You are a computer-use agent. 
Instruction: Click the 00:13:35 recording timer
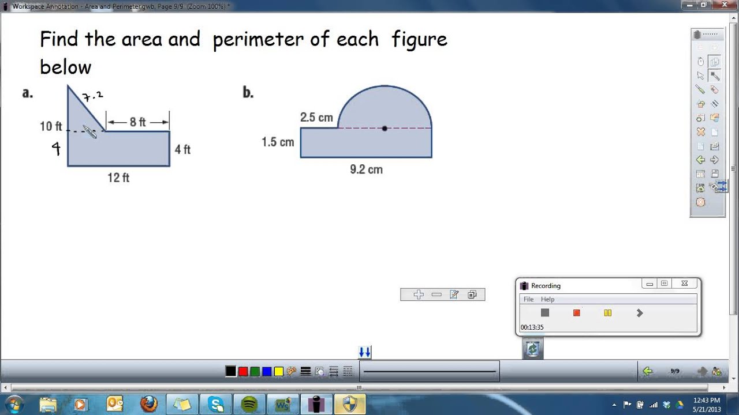coord(532,327)
